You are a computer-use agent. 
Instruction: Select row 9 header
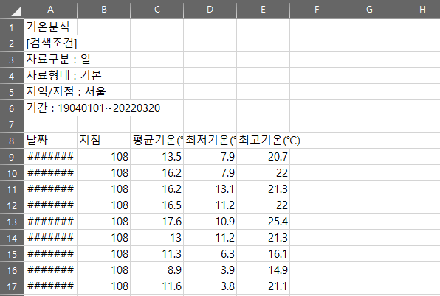click(12, 157)
